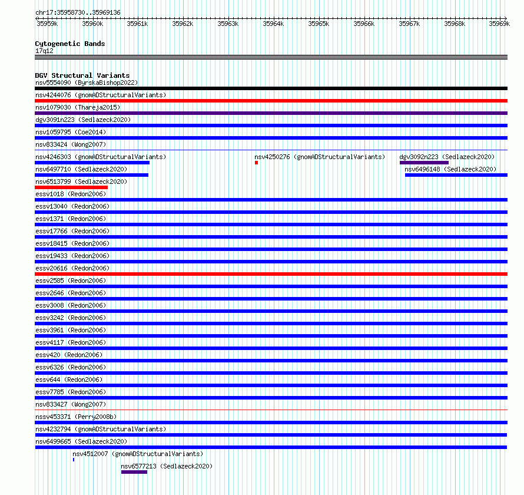Click the essv1371 (Redon2006) bar
Image resolution: width=524 pixels, height=495 pixels.
pyautogui.click(x=271, y=225)
